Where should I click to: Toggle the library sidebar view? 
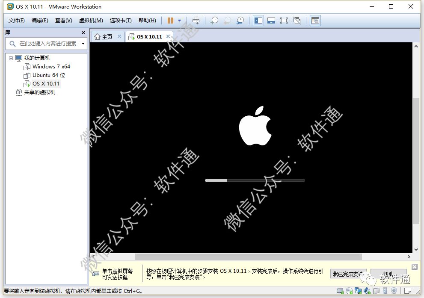258,21
